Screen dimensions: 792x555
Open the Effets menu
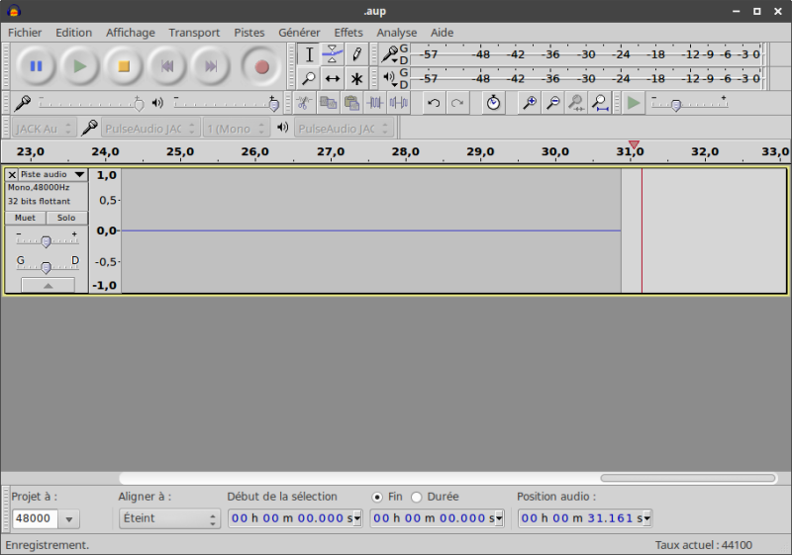tap(348, 33)
